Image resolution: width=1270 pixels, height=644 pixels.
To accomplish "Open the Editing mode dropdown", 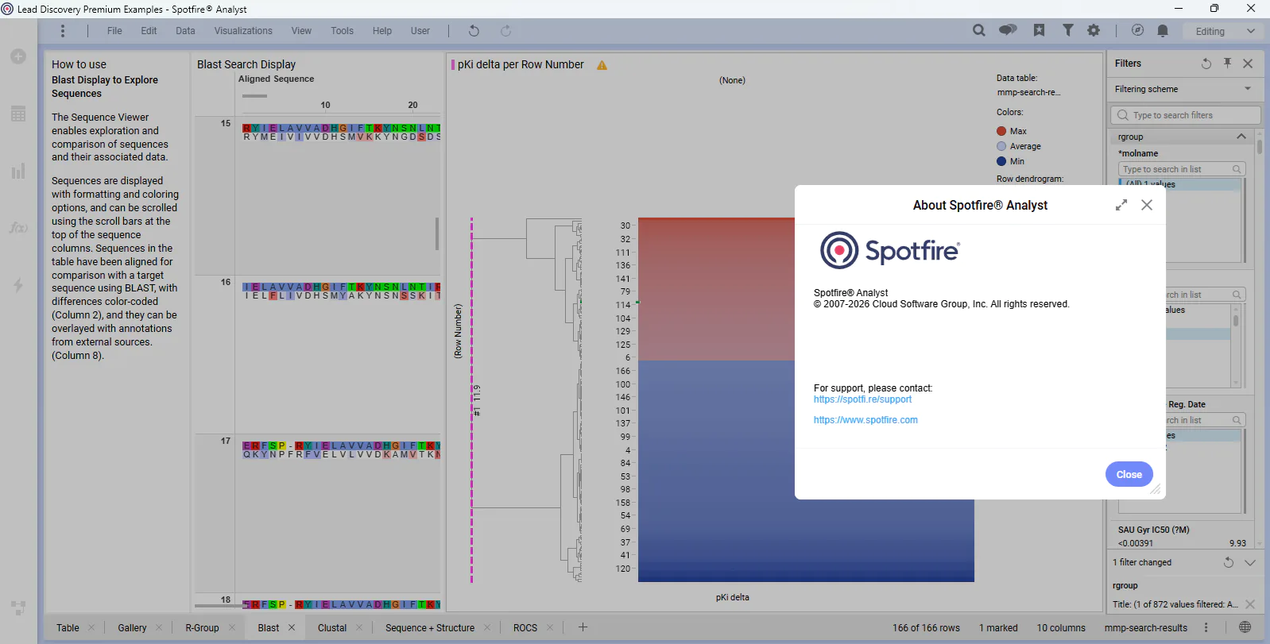I will 1225,31.
